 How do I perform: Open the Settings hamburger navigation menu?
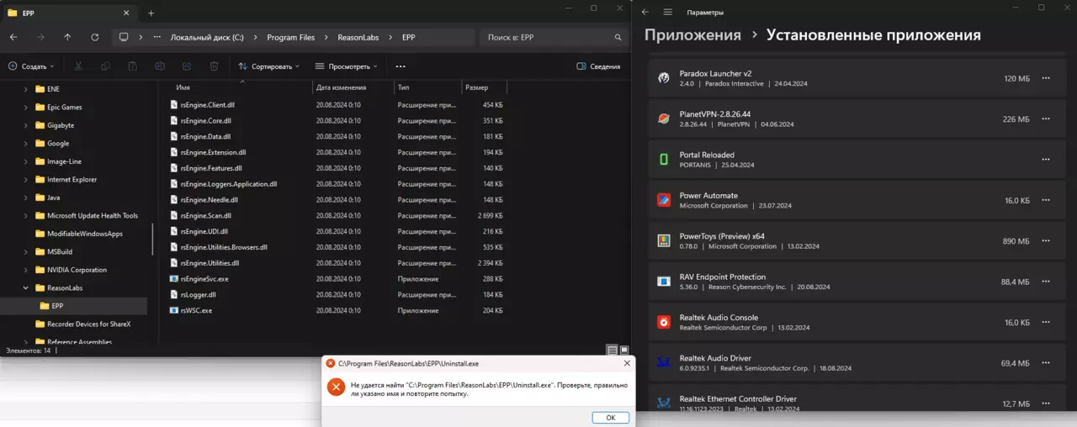(x=668, y=12)
